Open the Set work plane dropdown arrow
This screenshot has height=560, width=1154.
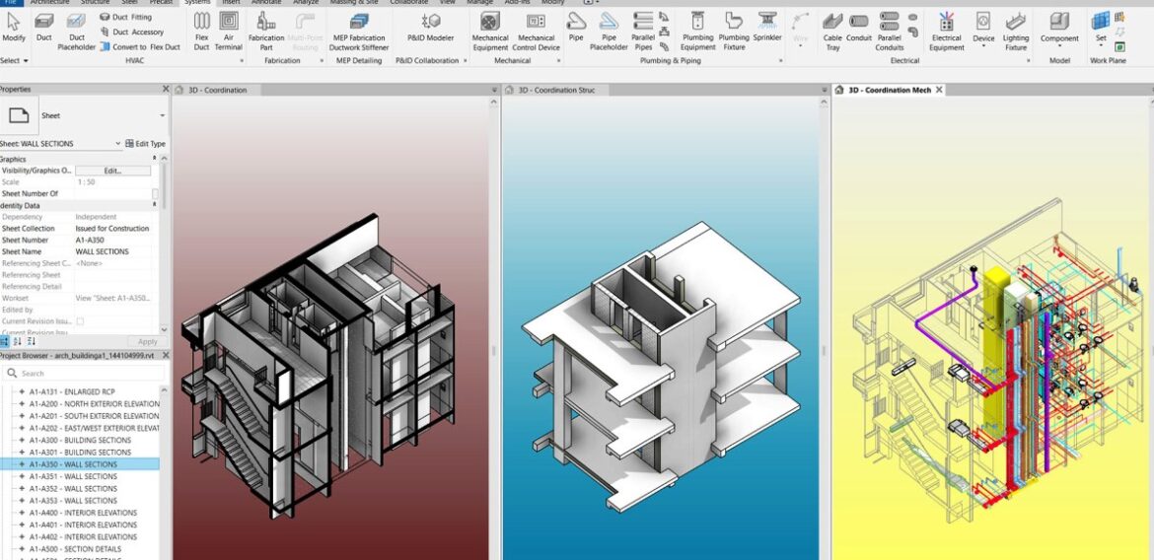(1101, 47)
